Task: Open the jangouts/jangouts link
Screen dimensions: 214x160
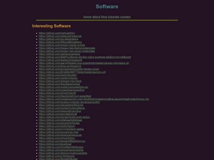Action: pyautogui.click(x=60, y=135)
